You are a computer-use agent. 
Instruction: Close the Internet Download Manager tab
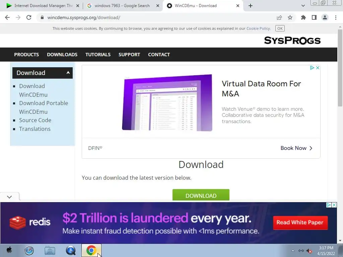tap(77, 6)
